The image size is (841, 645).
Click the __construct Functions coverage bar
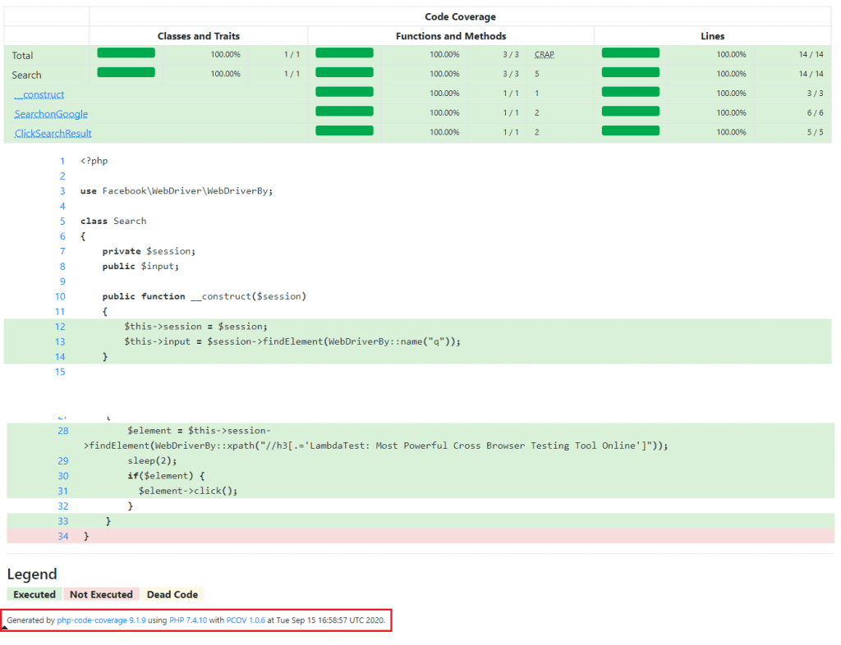click(344, 92)
